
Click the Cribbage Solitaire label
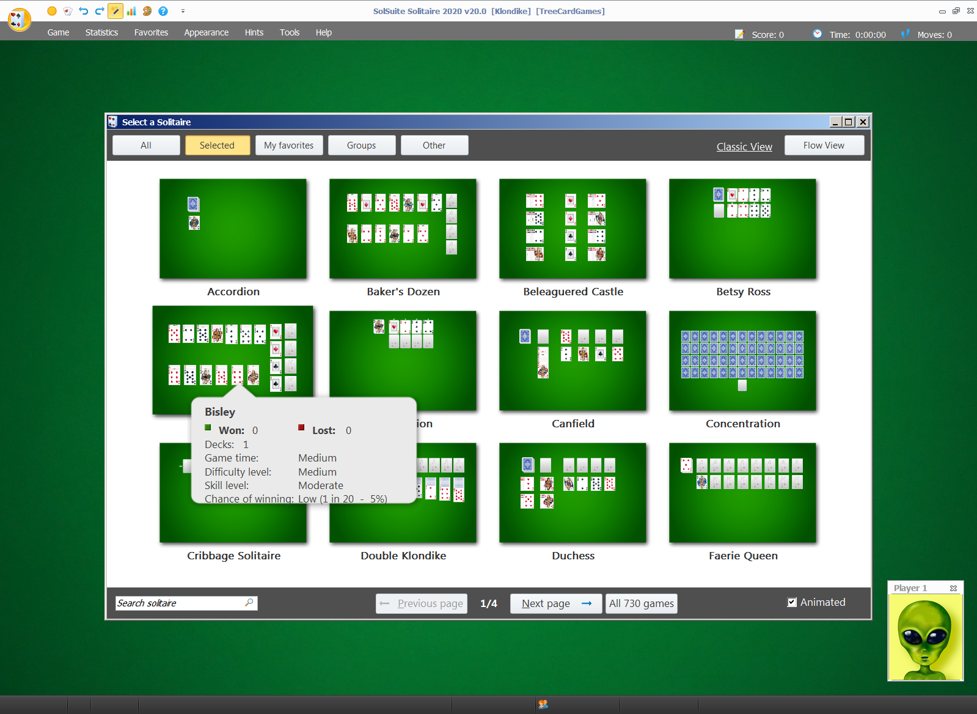[233, 556]
